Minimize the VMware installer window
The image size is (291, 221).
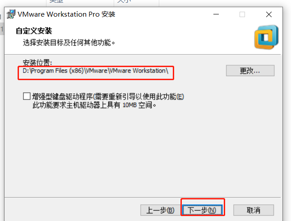tap(216, 14)
